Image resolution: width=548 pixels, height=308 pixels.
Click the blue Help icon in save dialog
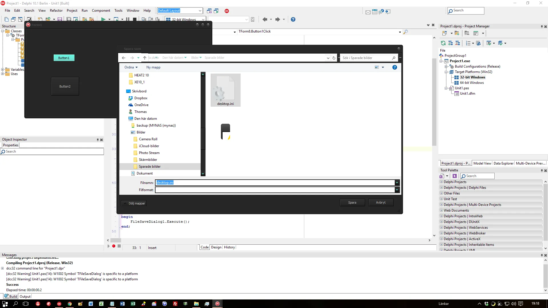394,67
